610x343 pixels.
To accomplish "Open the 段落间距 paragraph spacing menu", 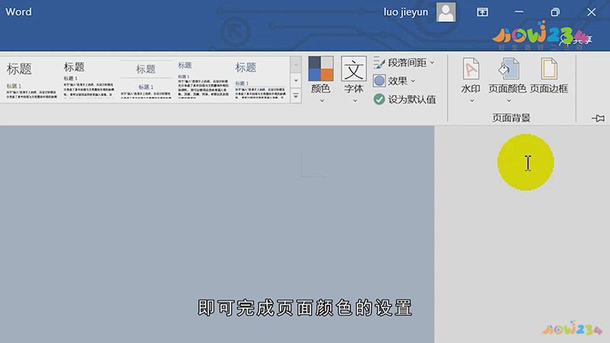I will [x=404, y=63].
